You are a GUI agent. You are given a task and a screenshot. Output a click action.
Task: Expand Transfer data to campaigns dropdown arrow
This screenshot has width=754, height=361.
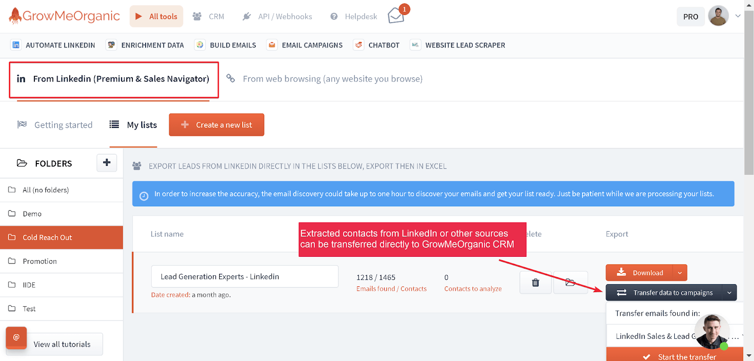coord(729,293)
